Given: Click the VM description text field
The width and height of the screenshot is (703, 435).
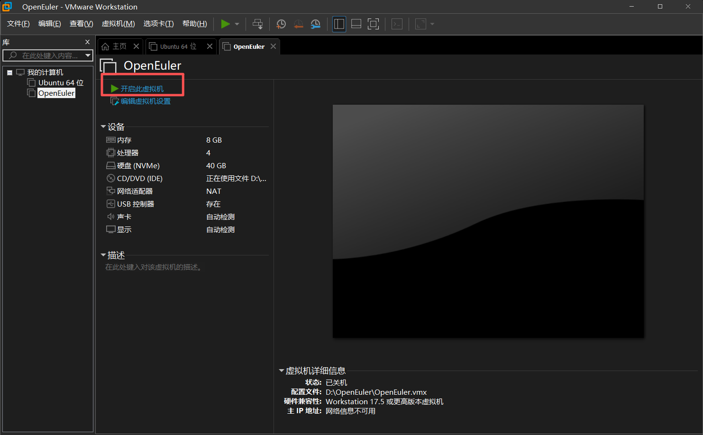Looking at the screenshot, I should click(x=154, y=267).
